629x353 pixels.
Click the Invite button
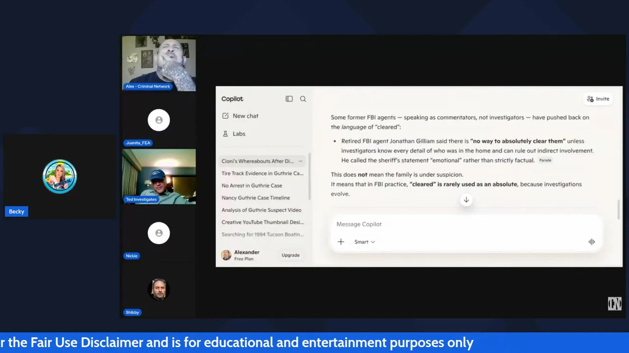coord(598,99)
